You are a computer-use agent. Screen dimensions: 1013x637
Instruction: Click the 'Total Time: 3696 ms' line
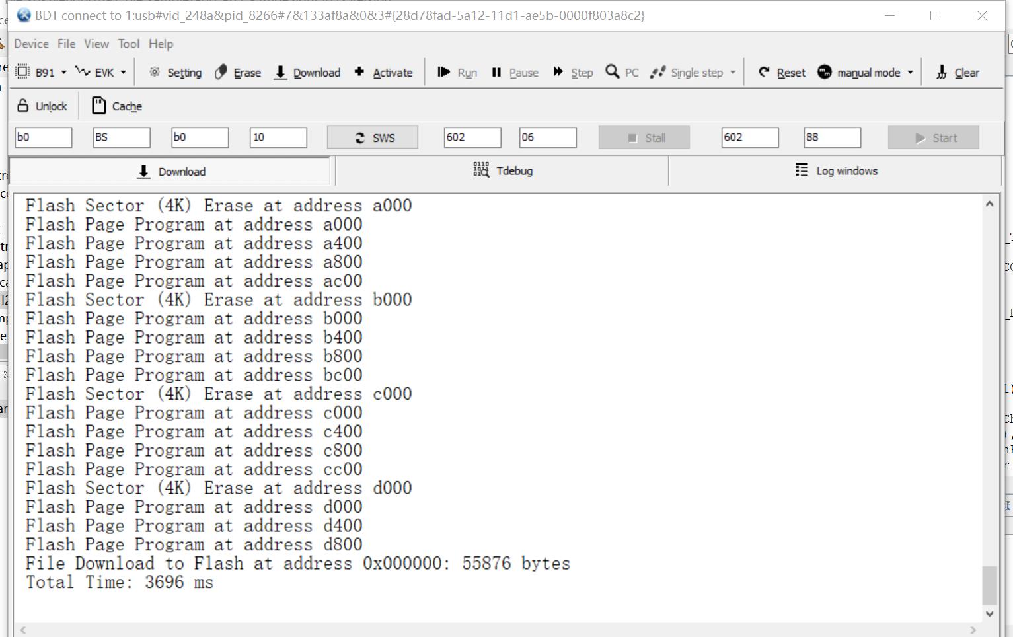[120, 582]
